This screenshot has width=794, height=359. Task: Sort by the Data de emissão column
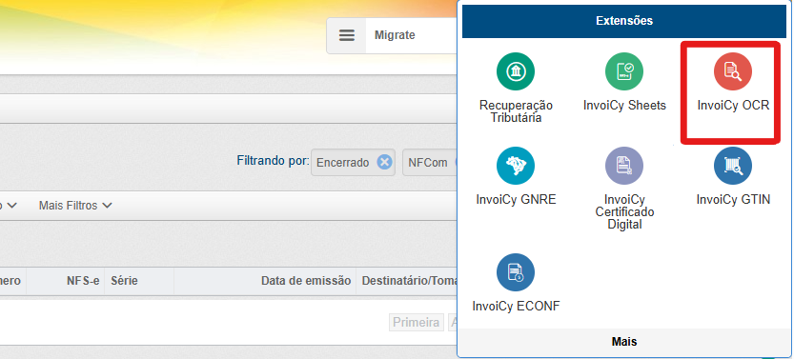pos(306,281)
